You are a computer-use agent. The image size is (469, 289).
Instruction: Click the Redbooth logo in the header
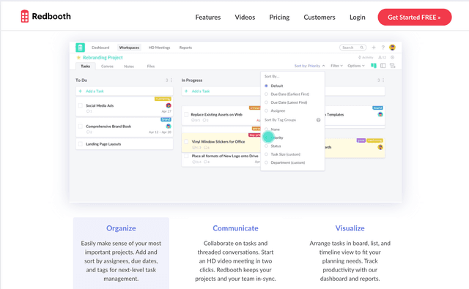pos(45,16)
